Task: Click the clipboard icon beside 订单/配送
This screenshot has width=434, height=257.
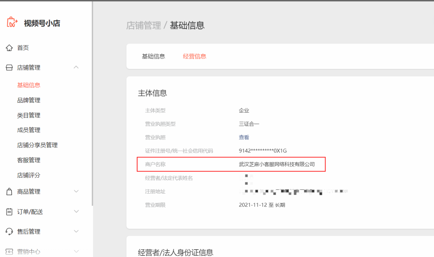Action: 9,212
